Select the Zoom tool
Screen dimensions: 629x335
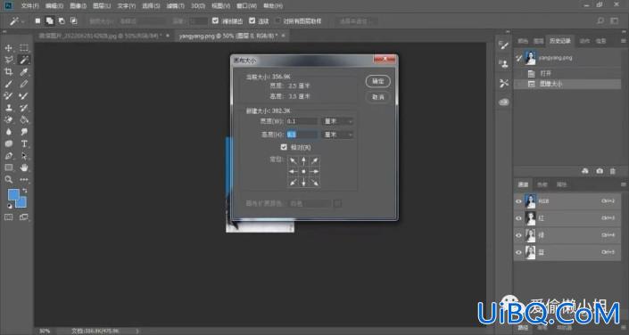pyautogui.click(x=8, y=179)
